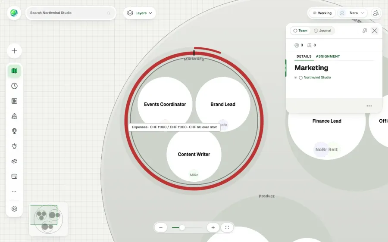Switch to the Team view toggle

click(300, 31)
